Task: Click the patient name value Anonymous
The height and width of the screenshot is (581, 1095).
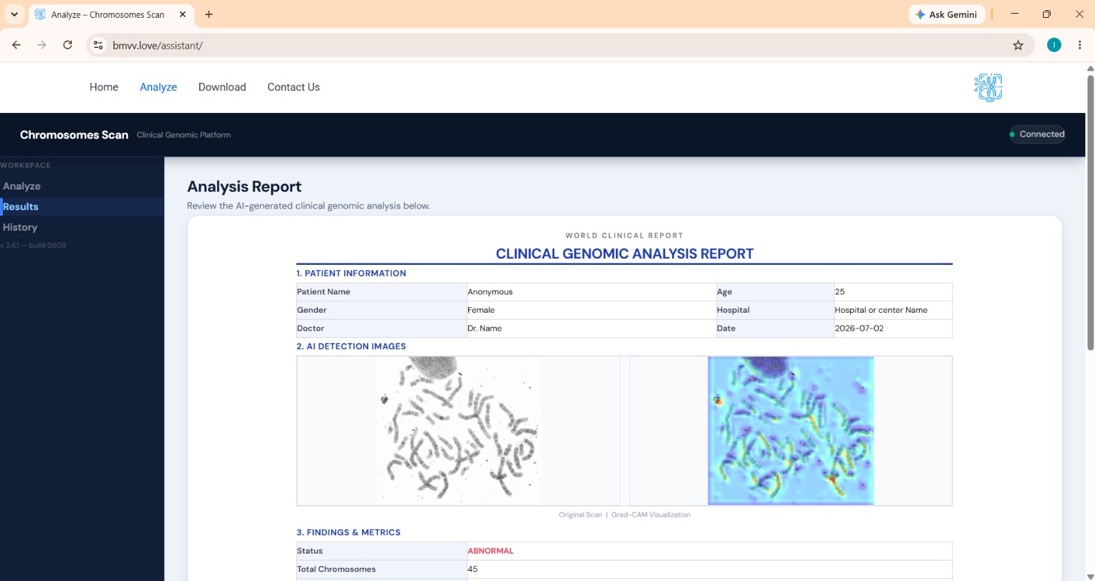Action: click(x=490, y=292)
